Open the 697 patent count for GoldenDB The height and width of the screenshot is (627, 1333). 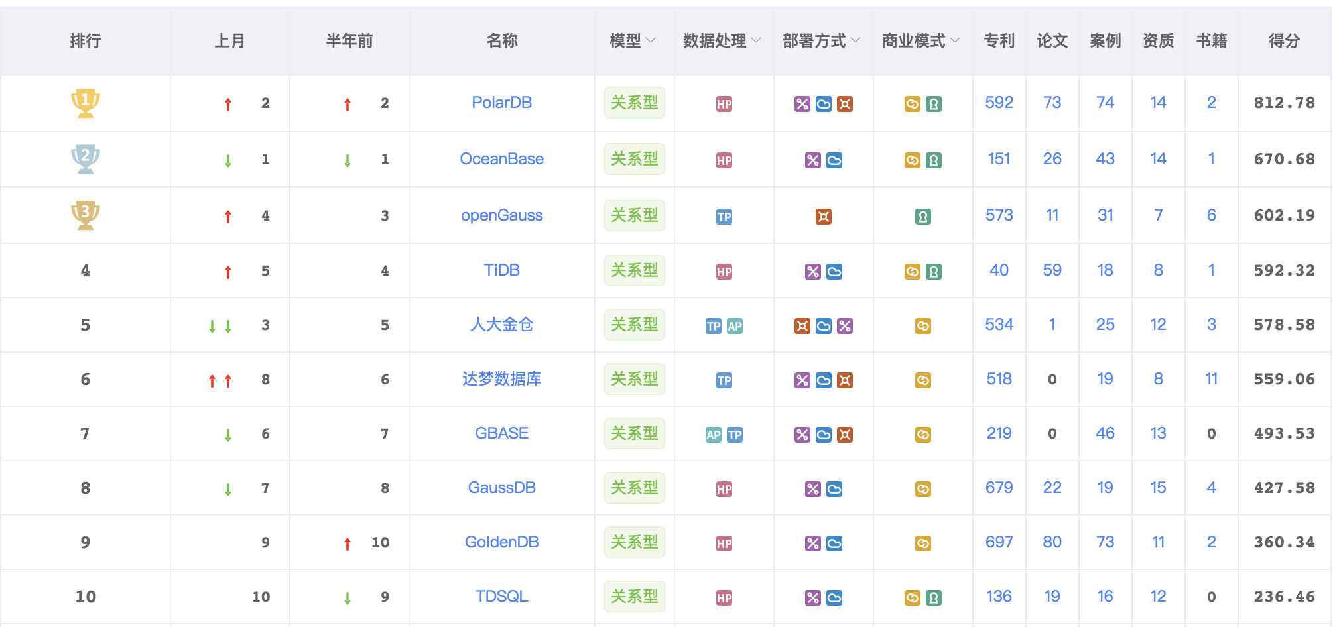click(x=999, y=542)
